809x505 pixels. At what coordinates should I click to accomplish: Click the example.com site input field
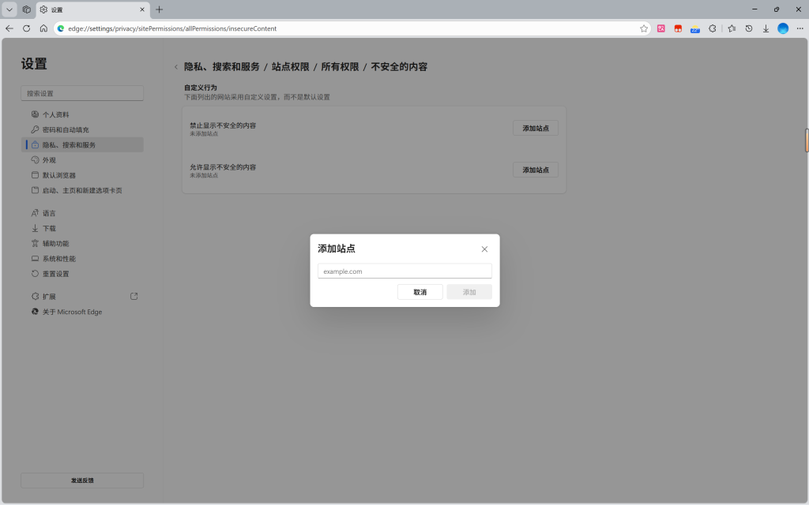coord(404,271)
